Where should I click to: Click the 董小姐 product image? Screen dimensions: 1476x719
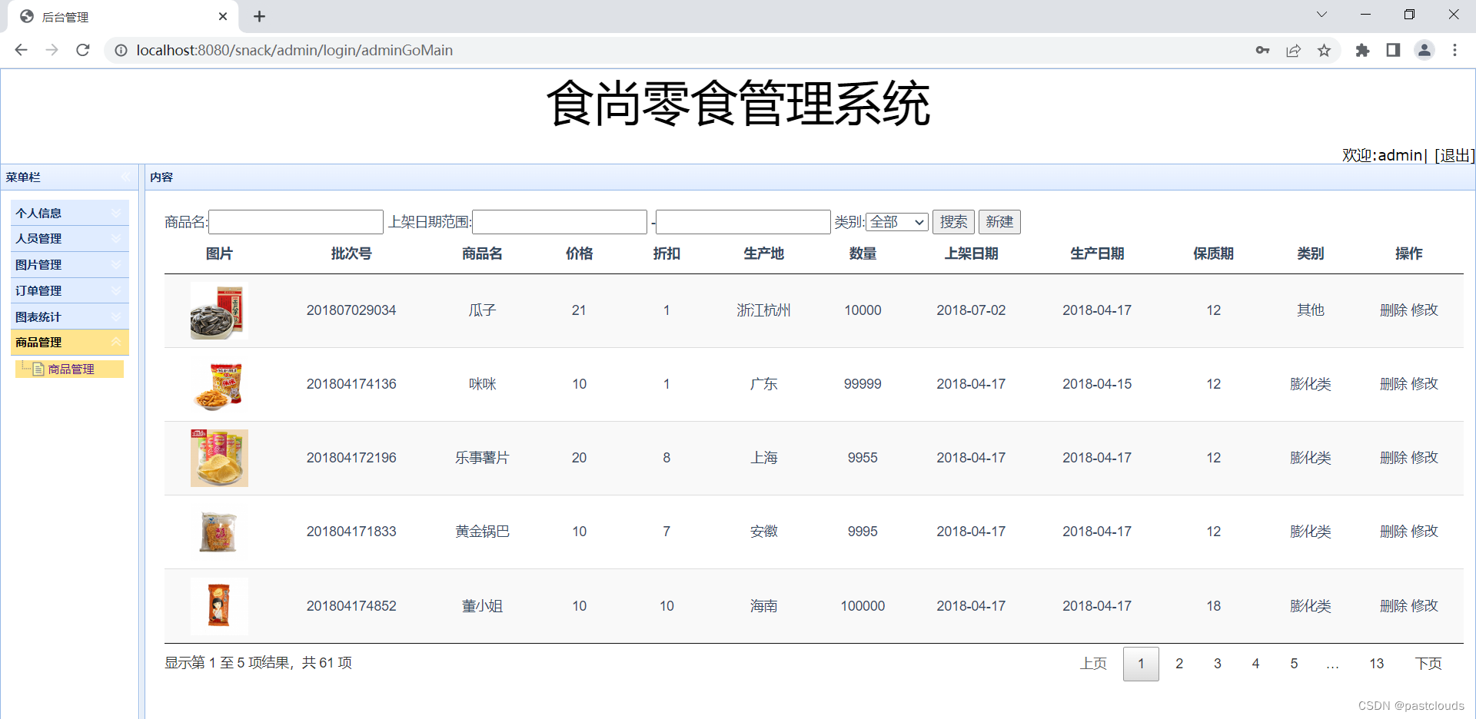[219, 606]
